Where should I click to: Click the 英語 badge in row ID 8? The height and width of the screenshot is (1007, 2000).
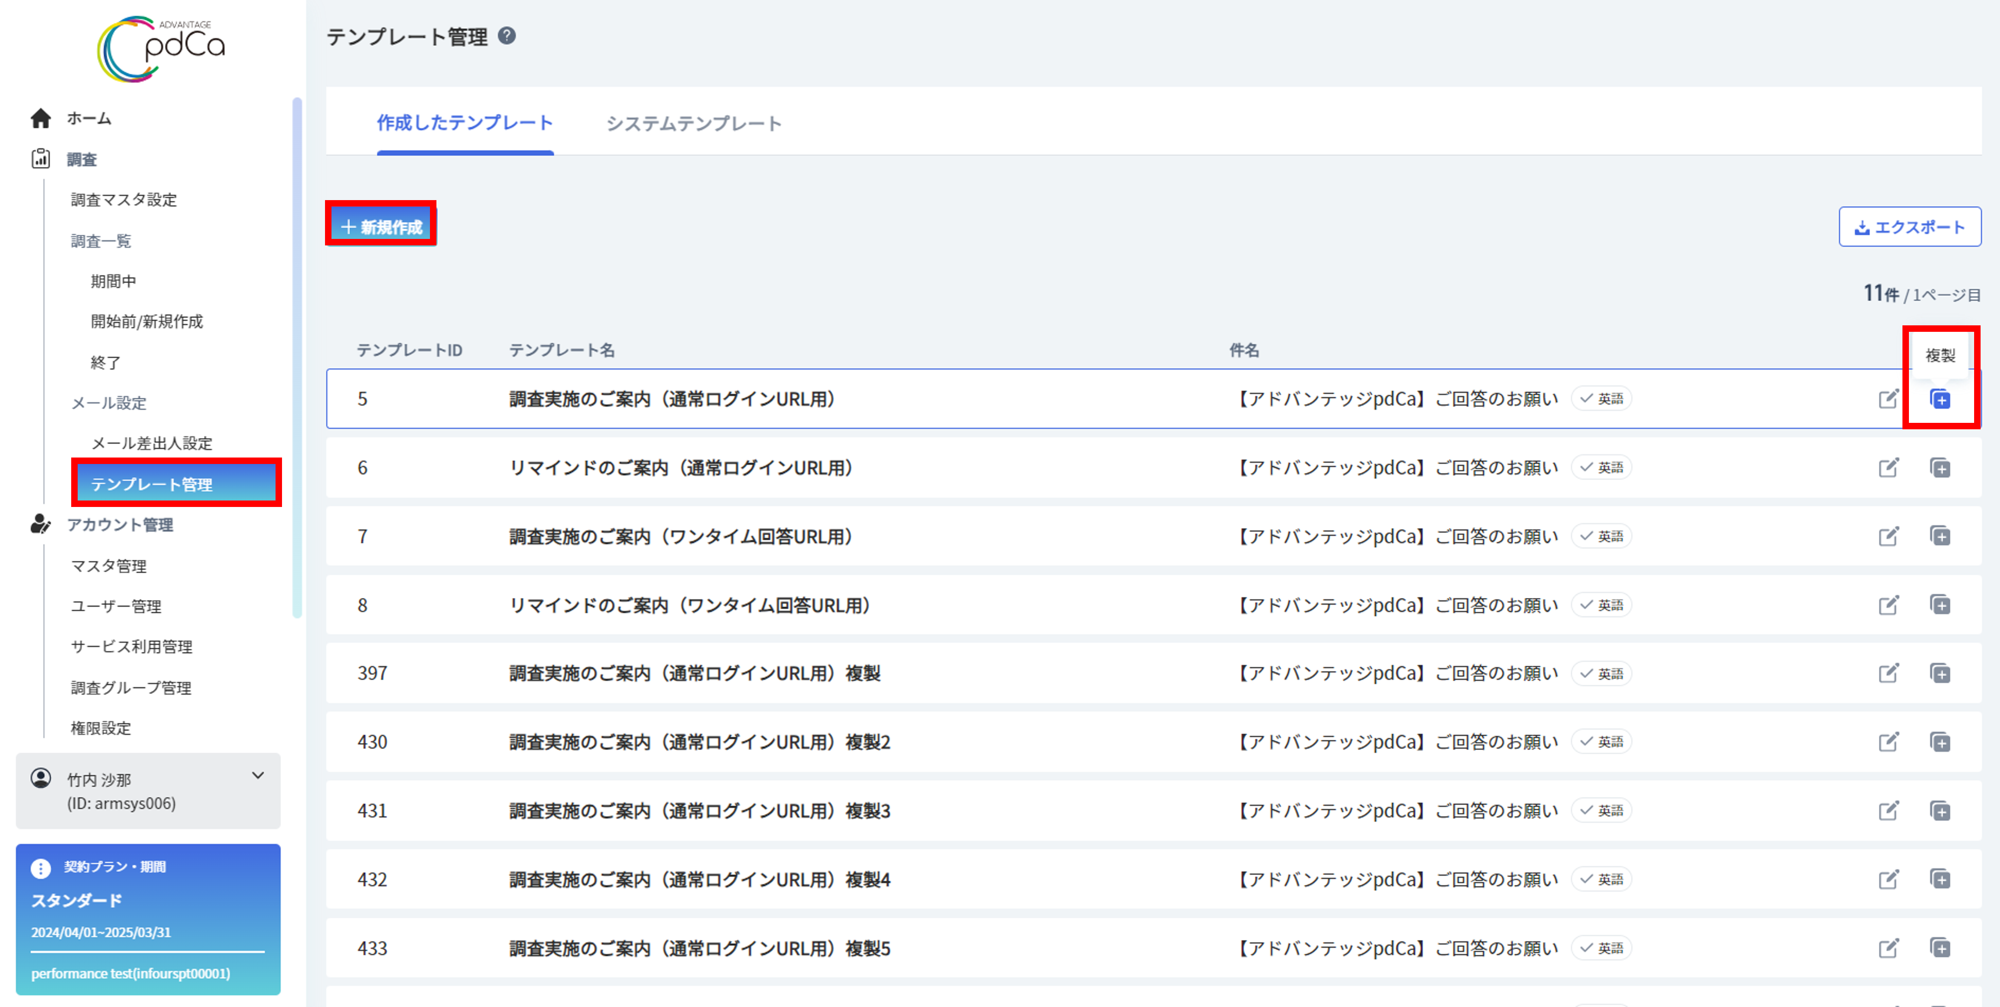click(x=1601, y=604)
